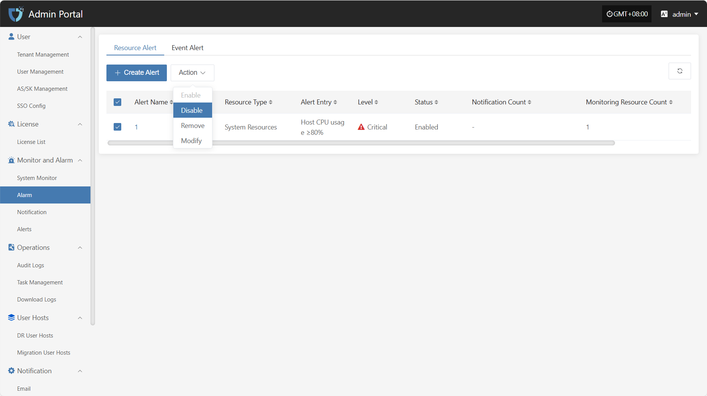
Task: Choose Disable from the Action menu
Action: tap(192, 110)
